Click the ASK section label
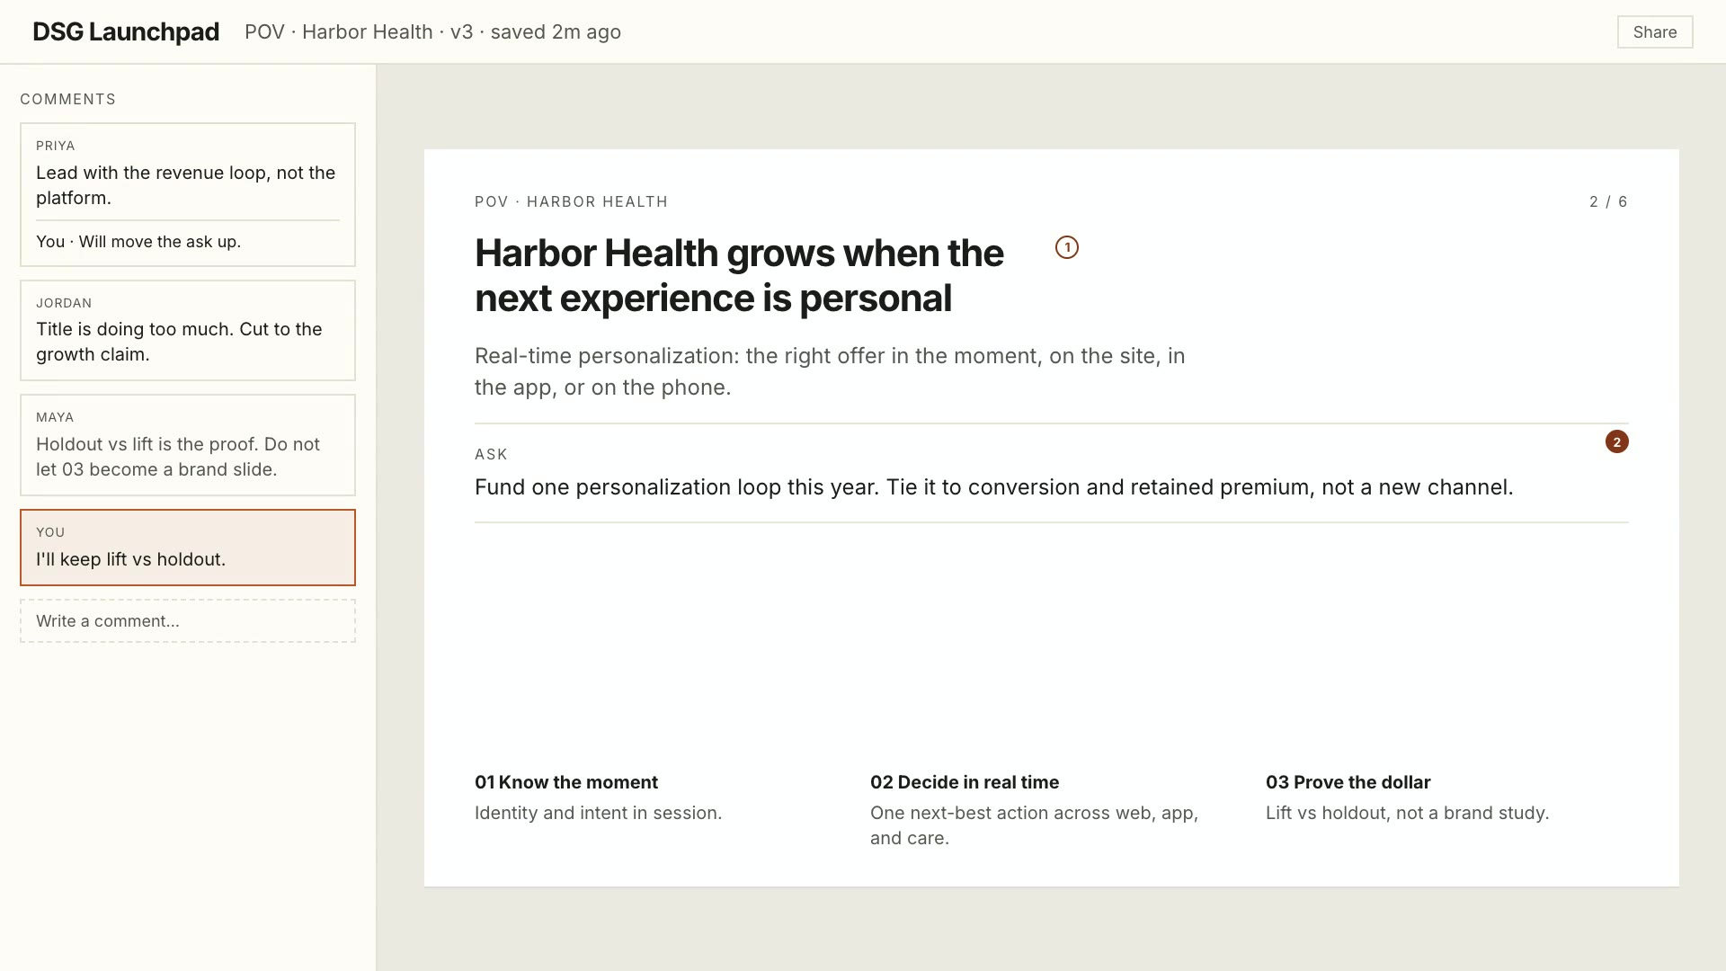 tap(491, 454)
